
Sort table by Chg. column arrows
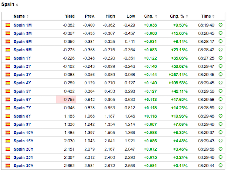(156, 16)
